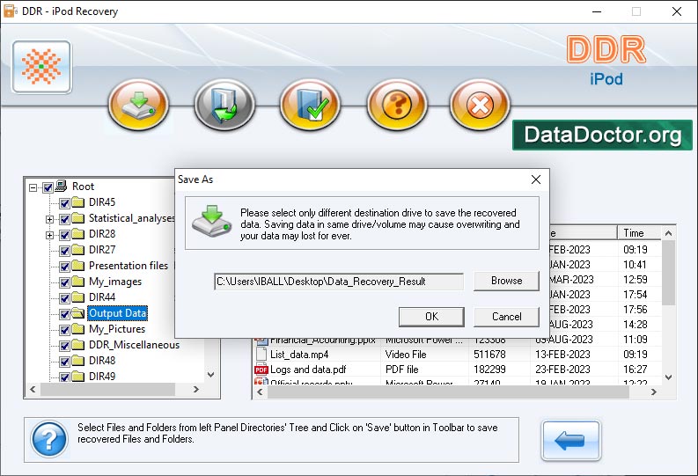
Task: Click file list vertical scrollbar thumb
Action: tap(668, 273)
